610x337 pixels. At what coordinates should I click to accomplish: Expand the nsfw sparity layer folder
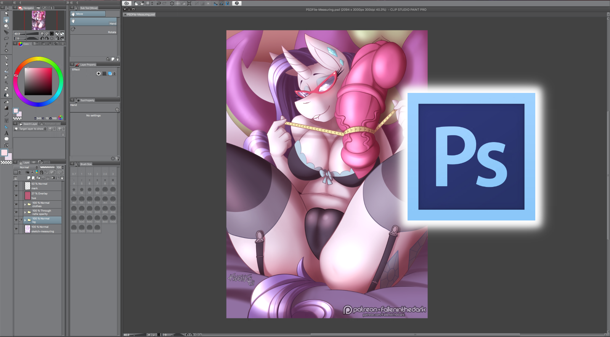pos(25,212)
